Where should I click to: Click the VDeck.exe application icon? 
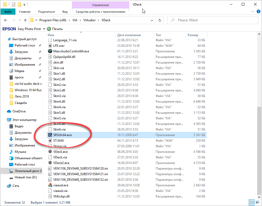point(50,152)
